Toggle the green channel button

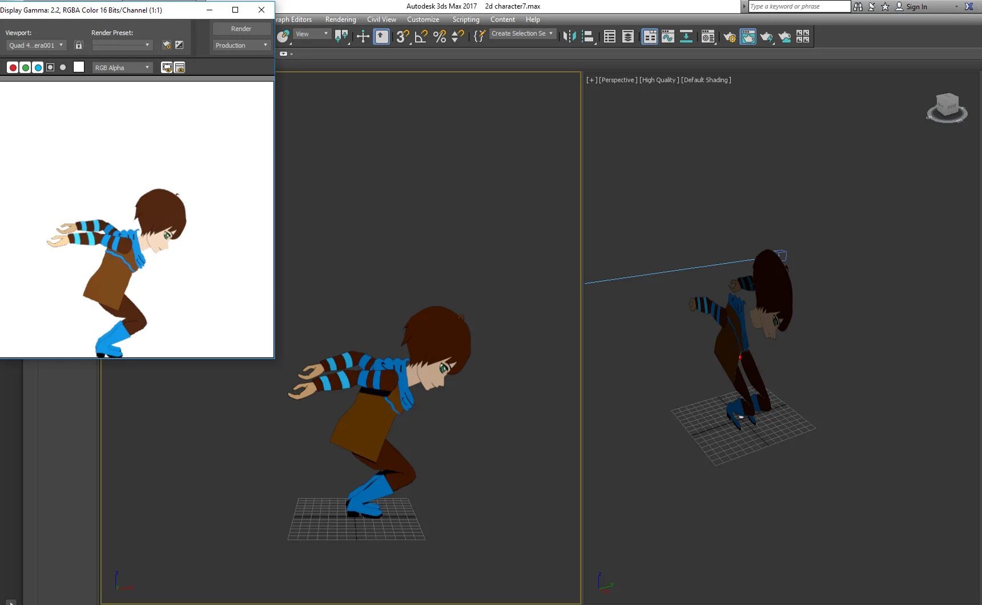[25, 67]
